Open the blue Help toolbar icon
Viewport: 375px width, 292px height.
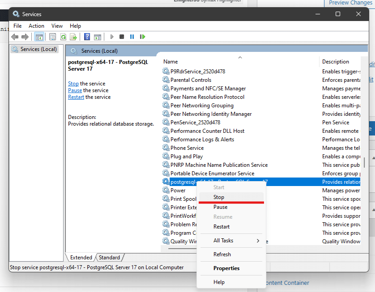tap(87, 37)
